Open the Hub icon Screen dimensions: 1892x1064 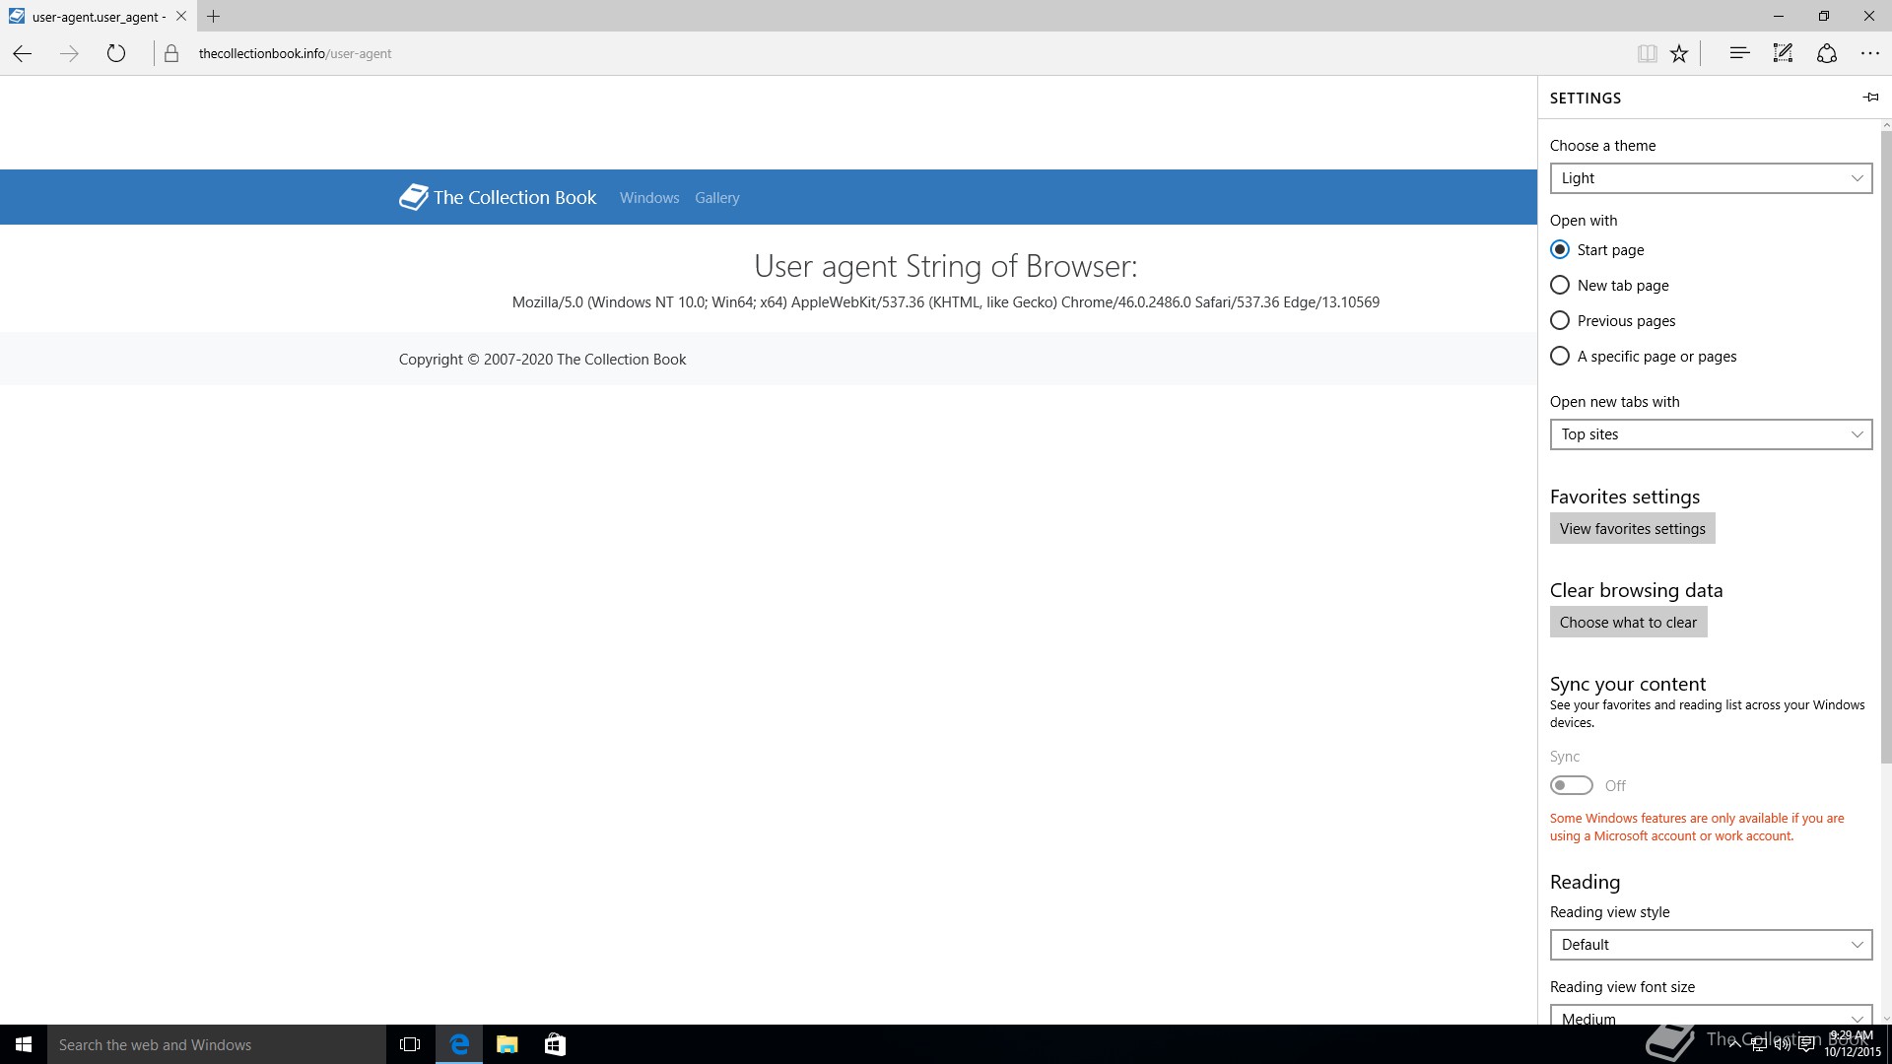coord(1739,53)
